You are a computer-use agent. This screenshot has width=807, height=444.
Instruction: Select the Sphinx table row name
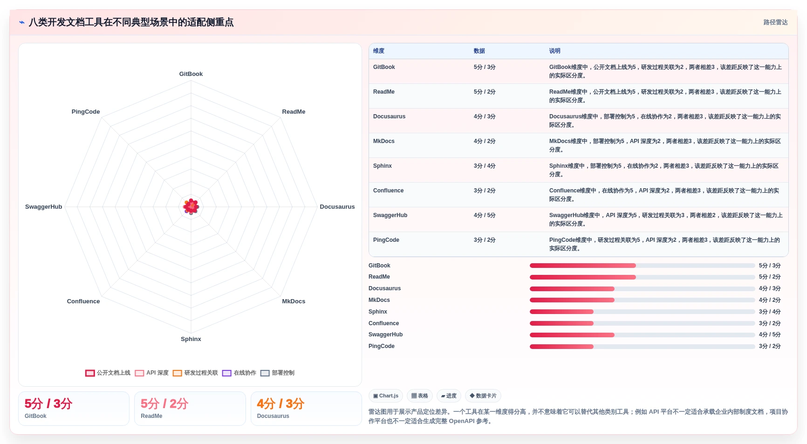click(x=383, y=166)
